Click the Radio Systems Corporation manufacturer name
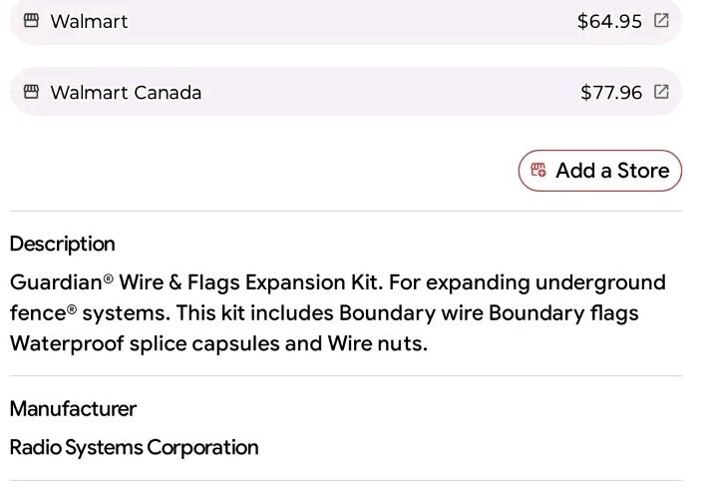This screenshot has height=499, width=704. point(134,447)
